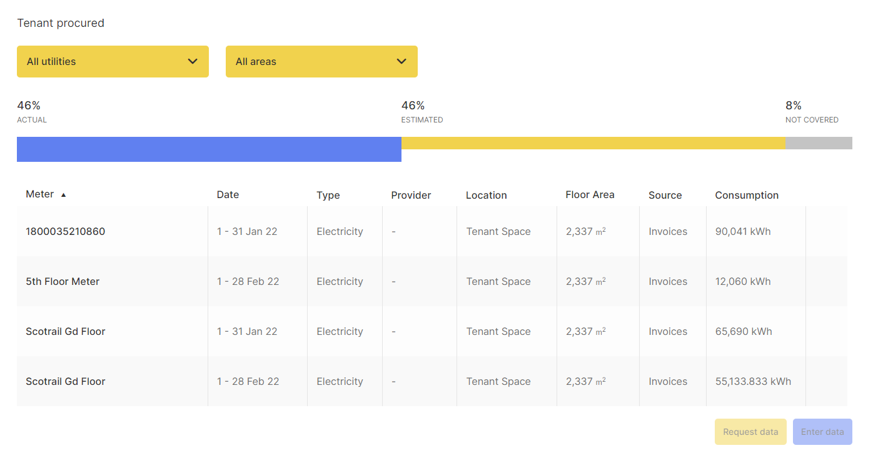Sort by the Consumption column header

pos(747,196)
